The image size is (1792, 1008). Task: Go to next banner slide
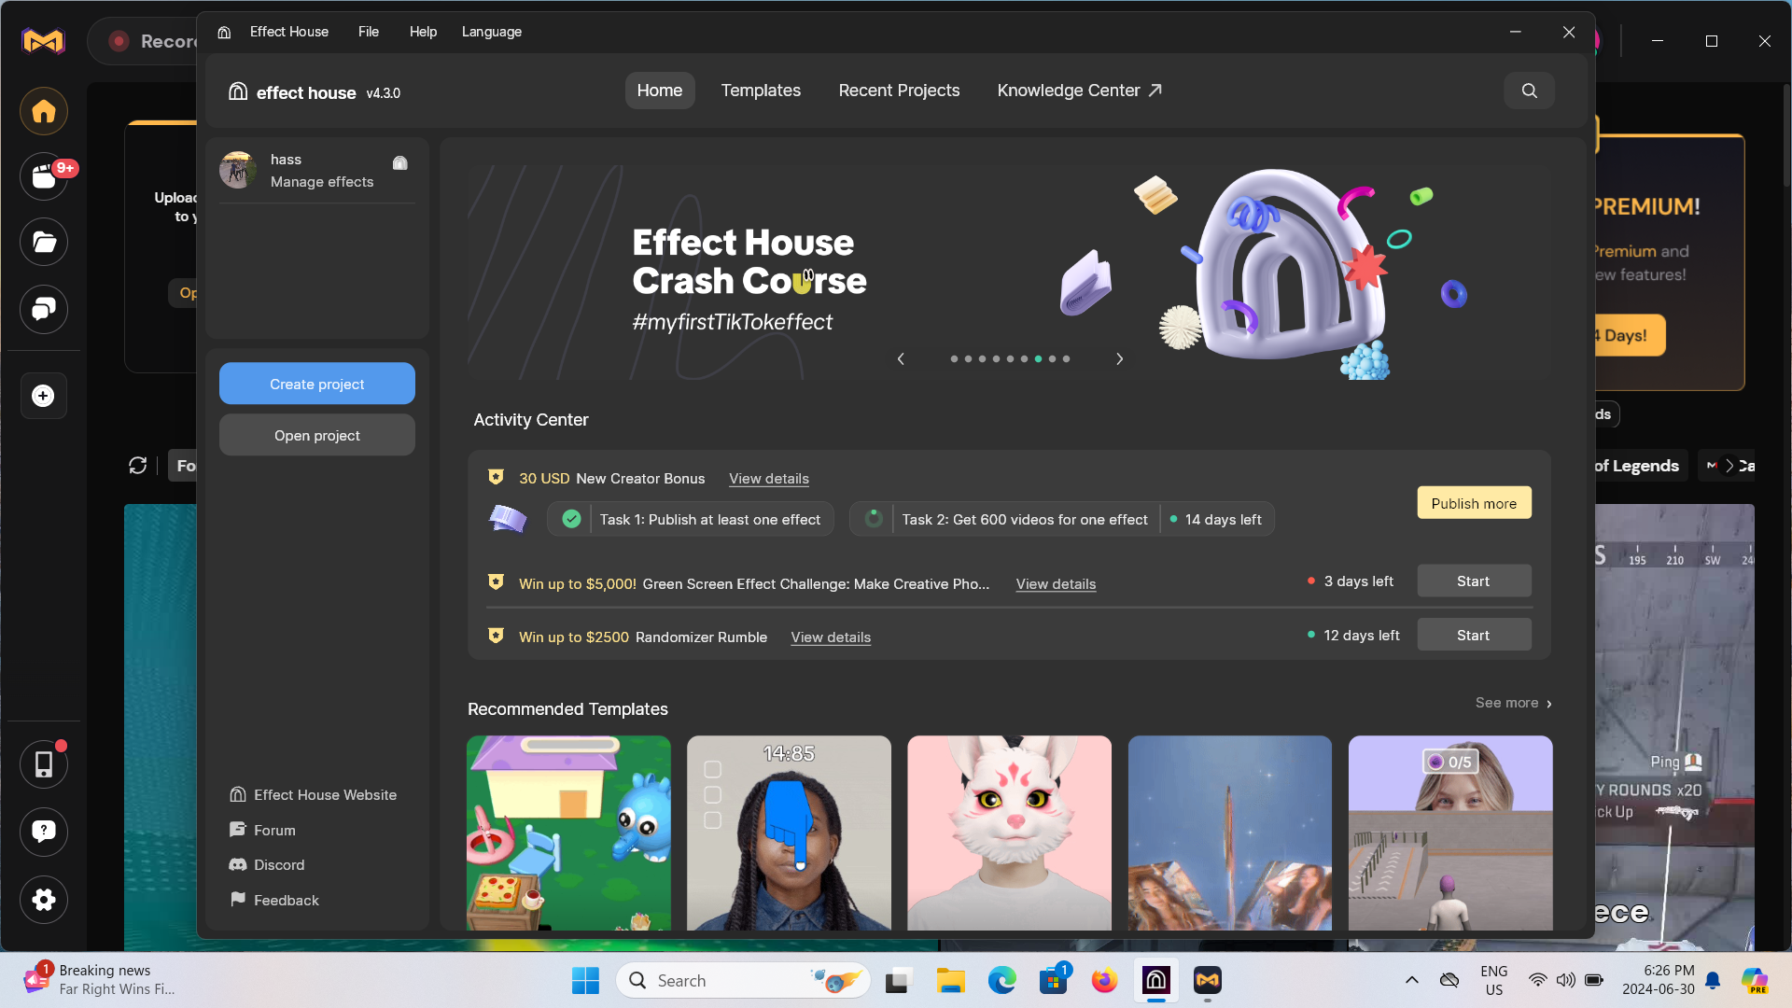(1120, 359)
